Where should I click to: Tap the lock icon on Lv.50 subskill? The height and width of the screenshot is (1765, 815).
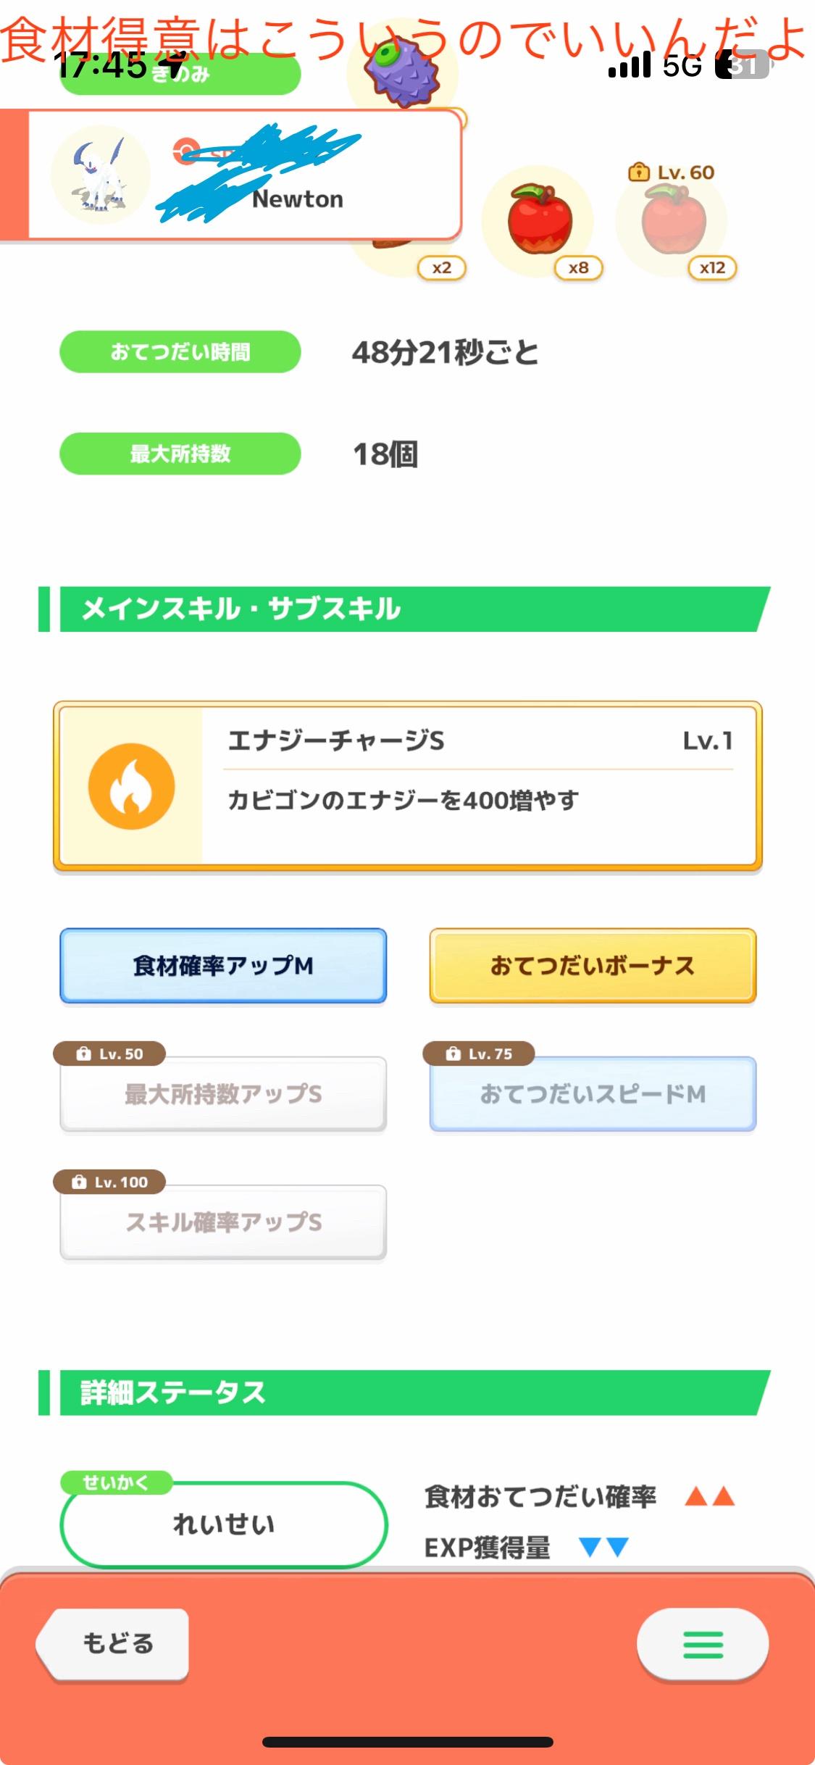tap(84, 1053)
